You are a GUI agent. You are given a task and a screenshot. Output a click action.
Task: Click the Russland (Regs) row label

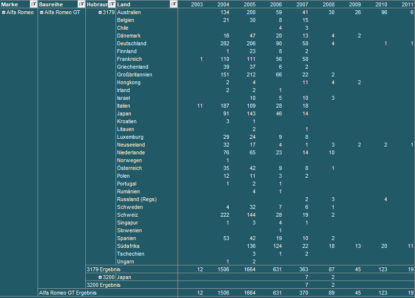click(137, 200)
